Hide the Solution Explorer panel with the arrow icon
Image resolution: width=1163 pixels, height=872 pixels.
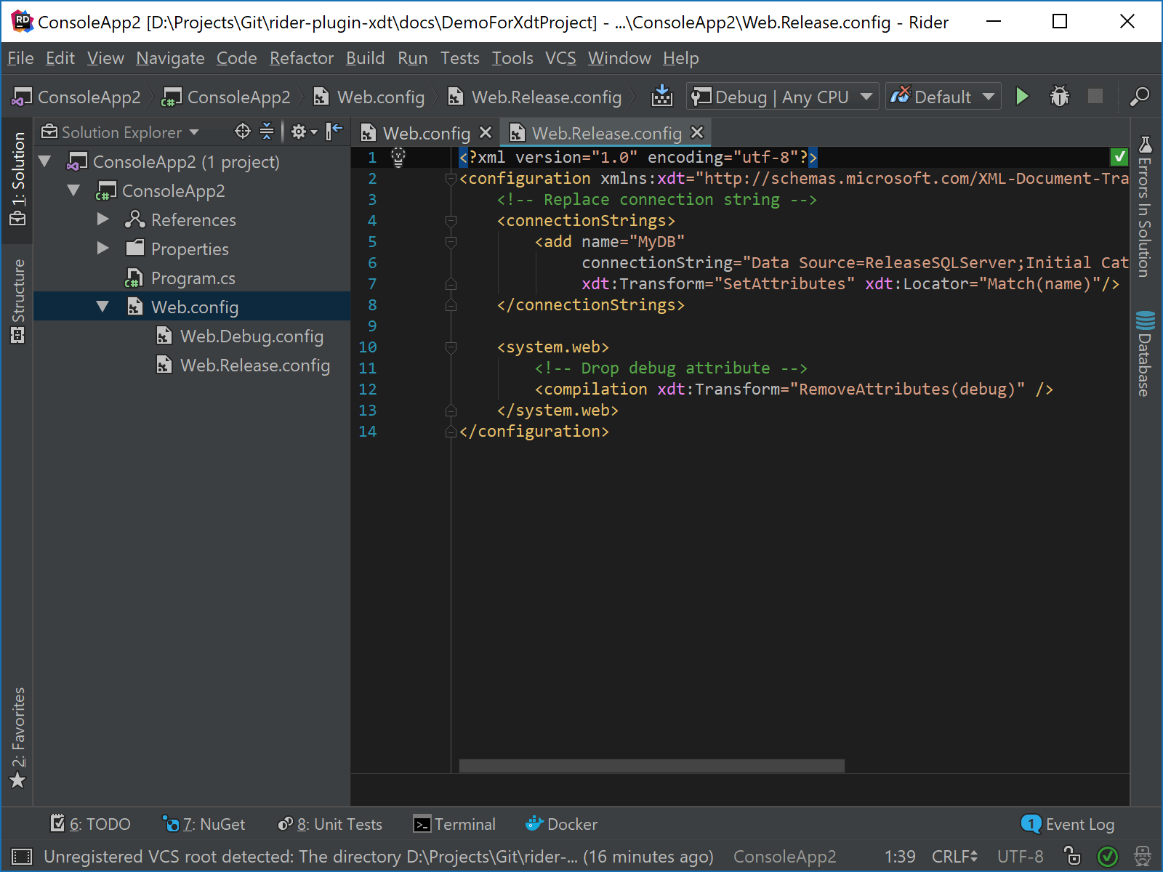click(334, 132)
